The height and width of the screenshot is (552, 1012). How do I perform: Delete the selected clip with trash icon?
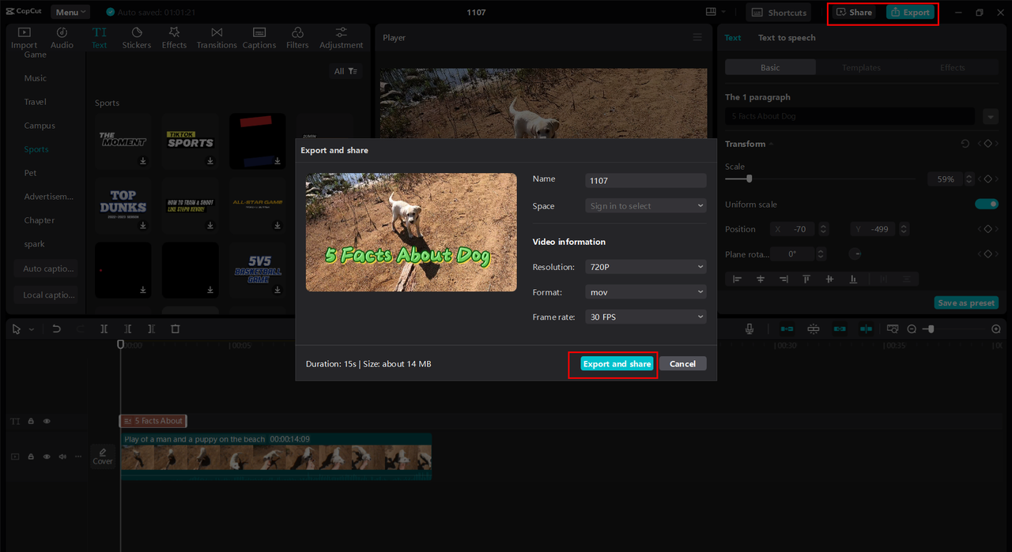tap(176, 329)
